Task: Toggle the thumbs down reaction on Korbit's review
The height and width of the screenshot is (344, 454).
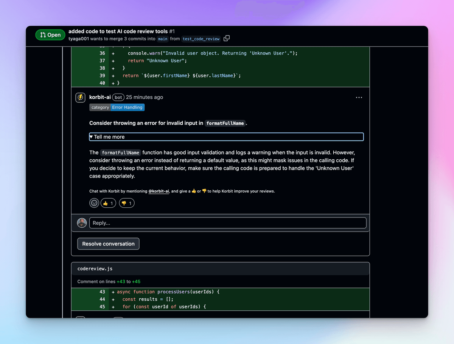Action: pyautogui.click(x=126, y=203)
